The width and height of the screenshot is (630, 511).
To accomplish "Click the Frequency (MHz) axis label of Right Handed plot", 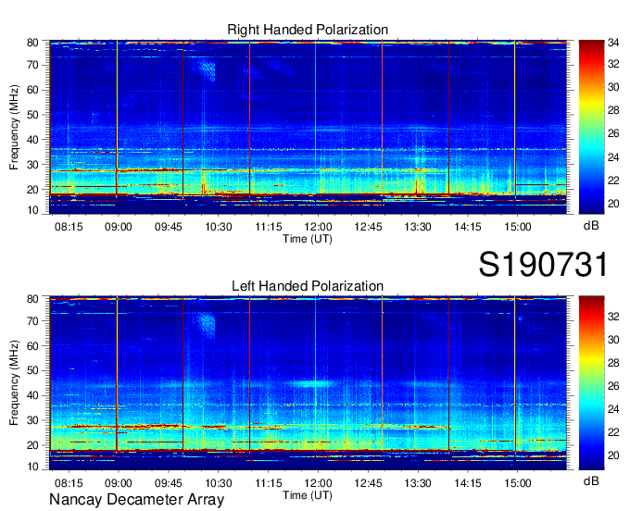I will (x=14, y=127).
